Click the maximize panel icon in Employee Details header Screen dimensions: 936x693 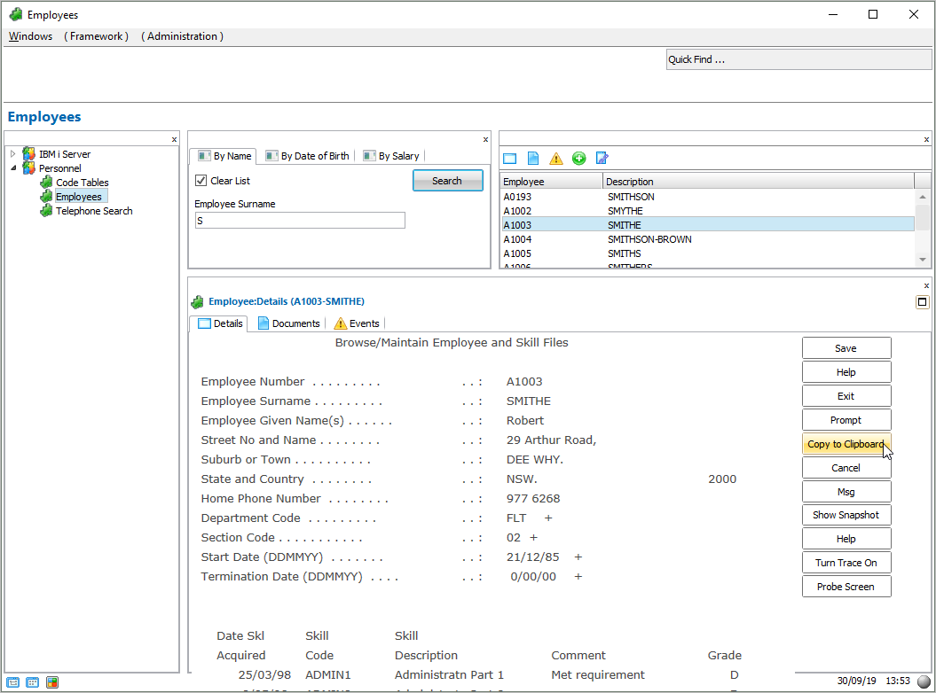[x=922, y=302]
